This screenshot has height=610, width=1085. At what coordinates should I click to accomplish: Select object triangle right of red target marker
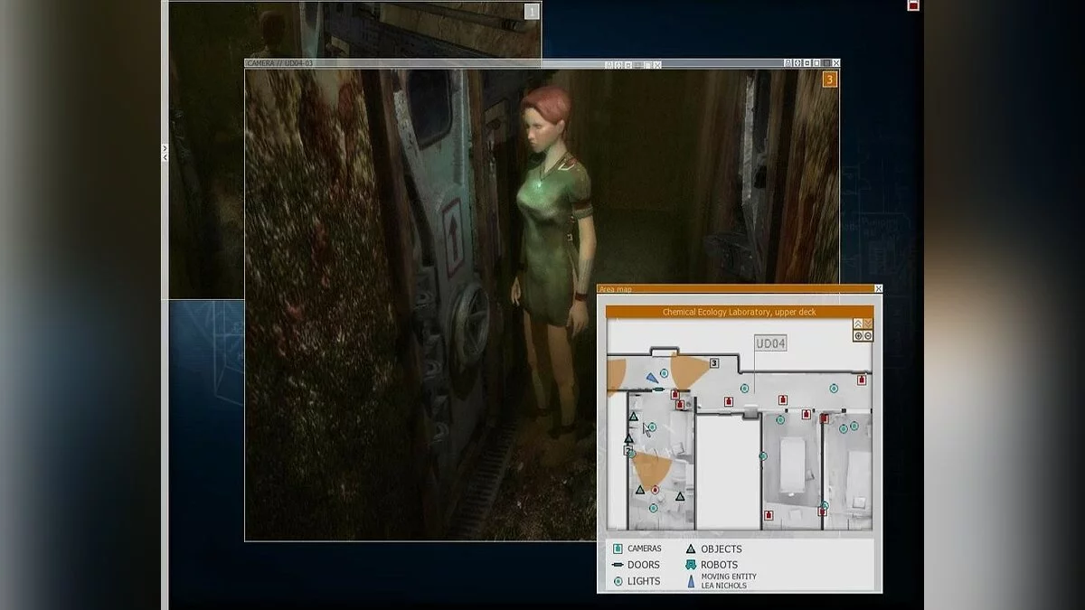tap(680, 496)
